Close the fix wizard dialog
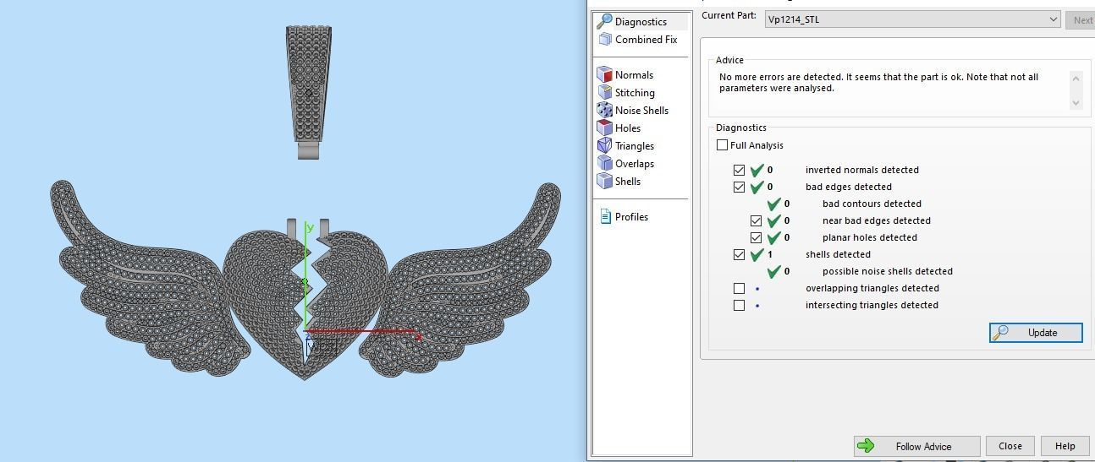The image size is (1095, 462). click(x=1010, y=446)
